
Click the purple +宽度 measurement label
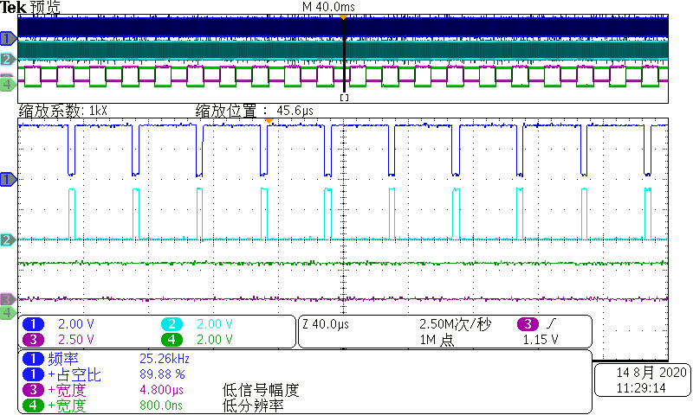point(67,390)
